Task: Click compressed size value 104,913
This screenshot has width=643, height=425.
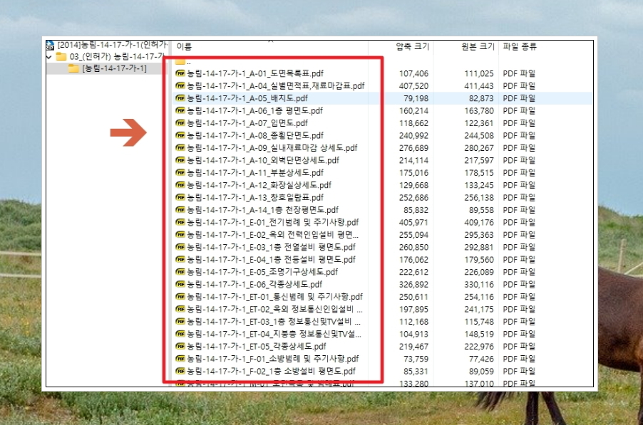Action: pyautogui.click(x=413, y=335)
